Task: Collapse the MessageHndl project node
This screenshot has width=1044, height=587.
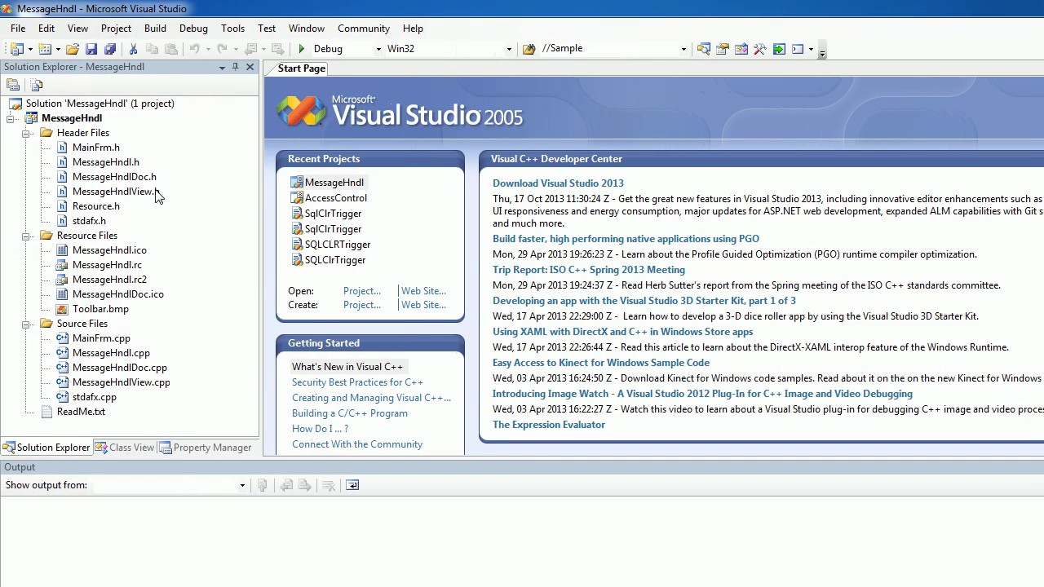Action: [x=11, y=118]
